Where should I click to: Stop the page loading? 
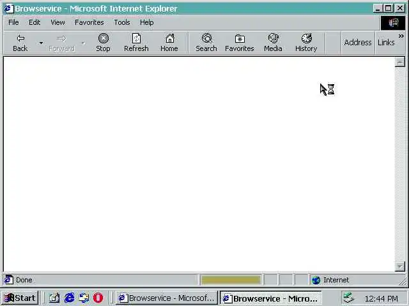coord(103,43)
